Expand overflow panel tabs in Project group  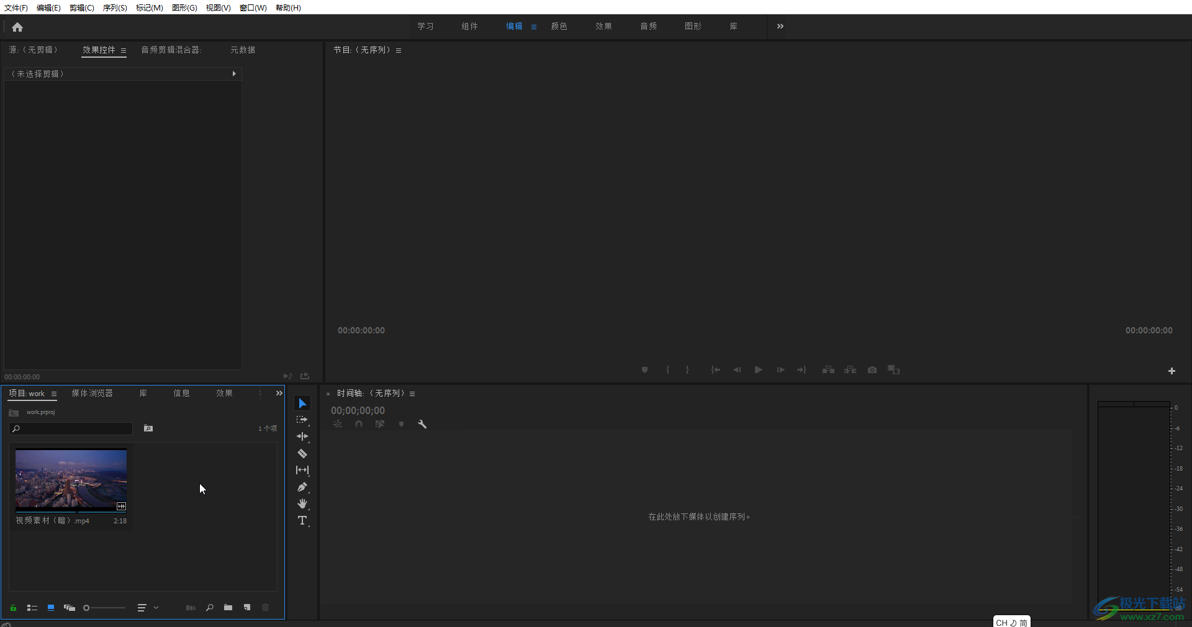279,393
